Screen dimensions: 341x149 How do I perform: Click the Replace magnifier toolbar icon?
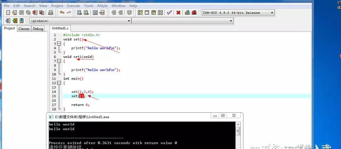point(86,13)
